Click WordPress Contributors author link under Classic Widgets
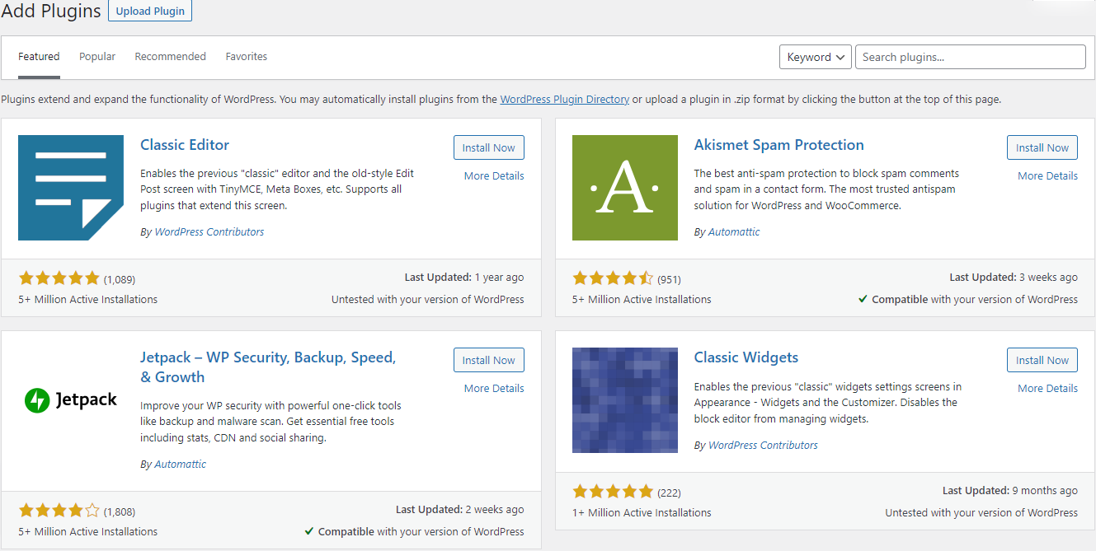This screenshot has width=1096, height=551. 763,445
